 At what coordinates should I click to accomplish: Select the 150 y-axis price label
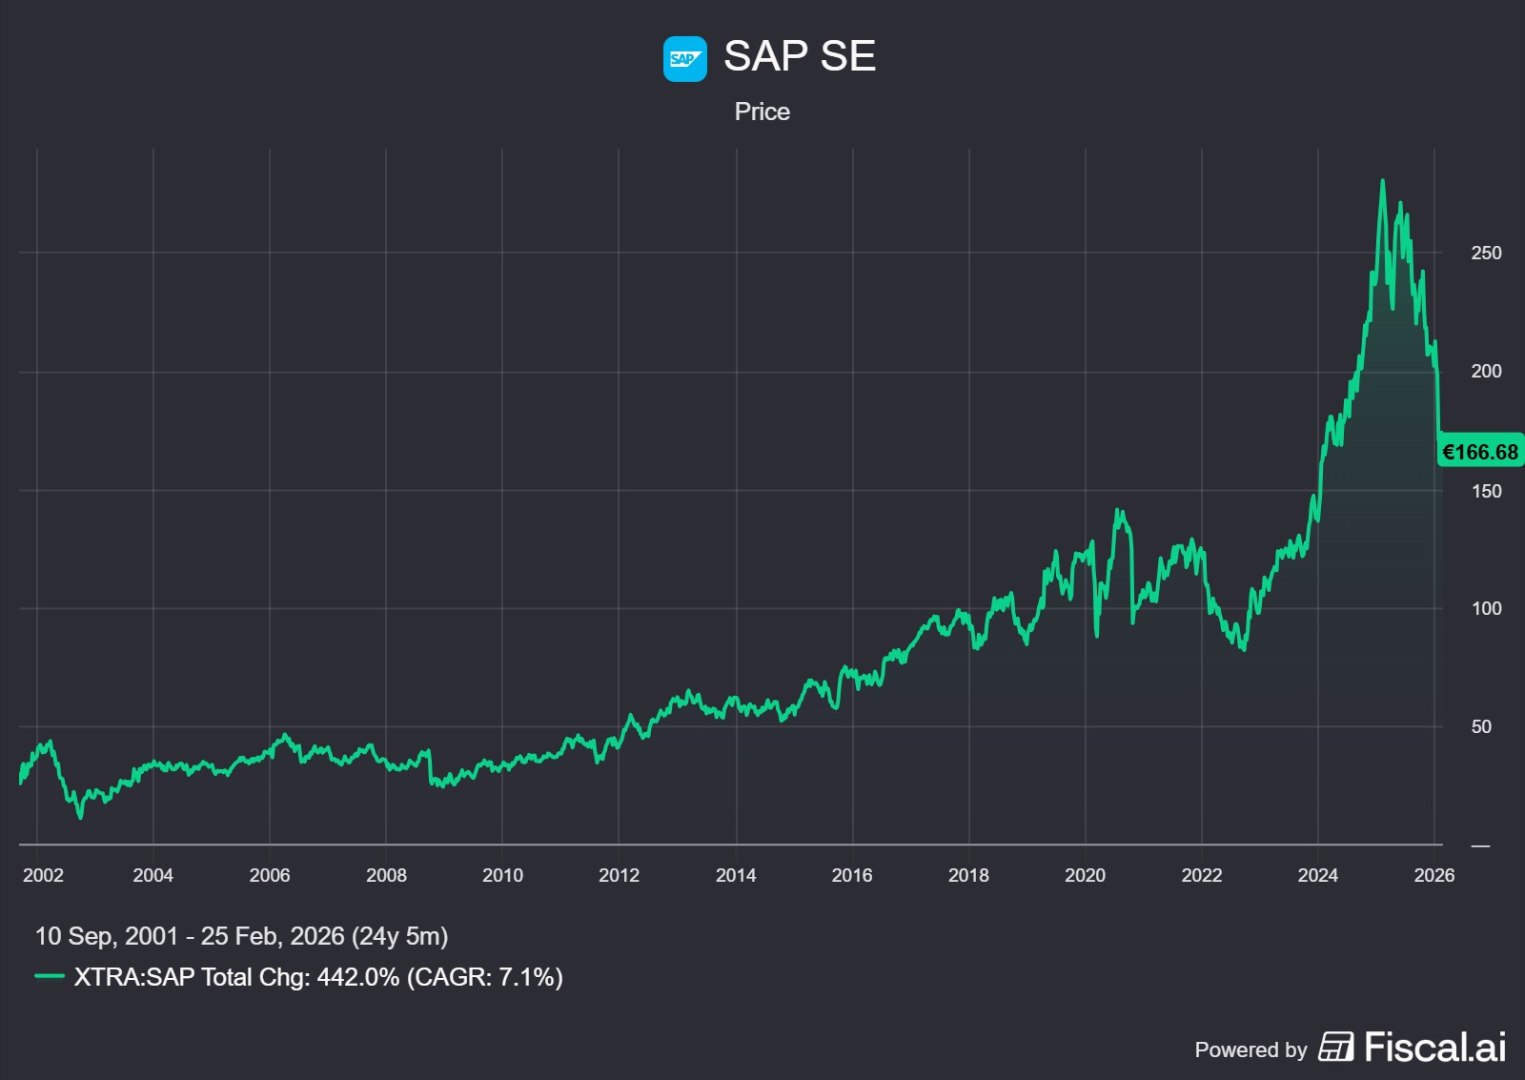coord(1485,491)
